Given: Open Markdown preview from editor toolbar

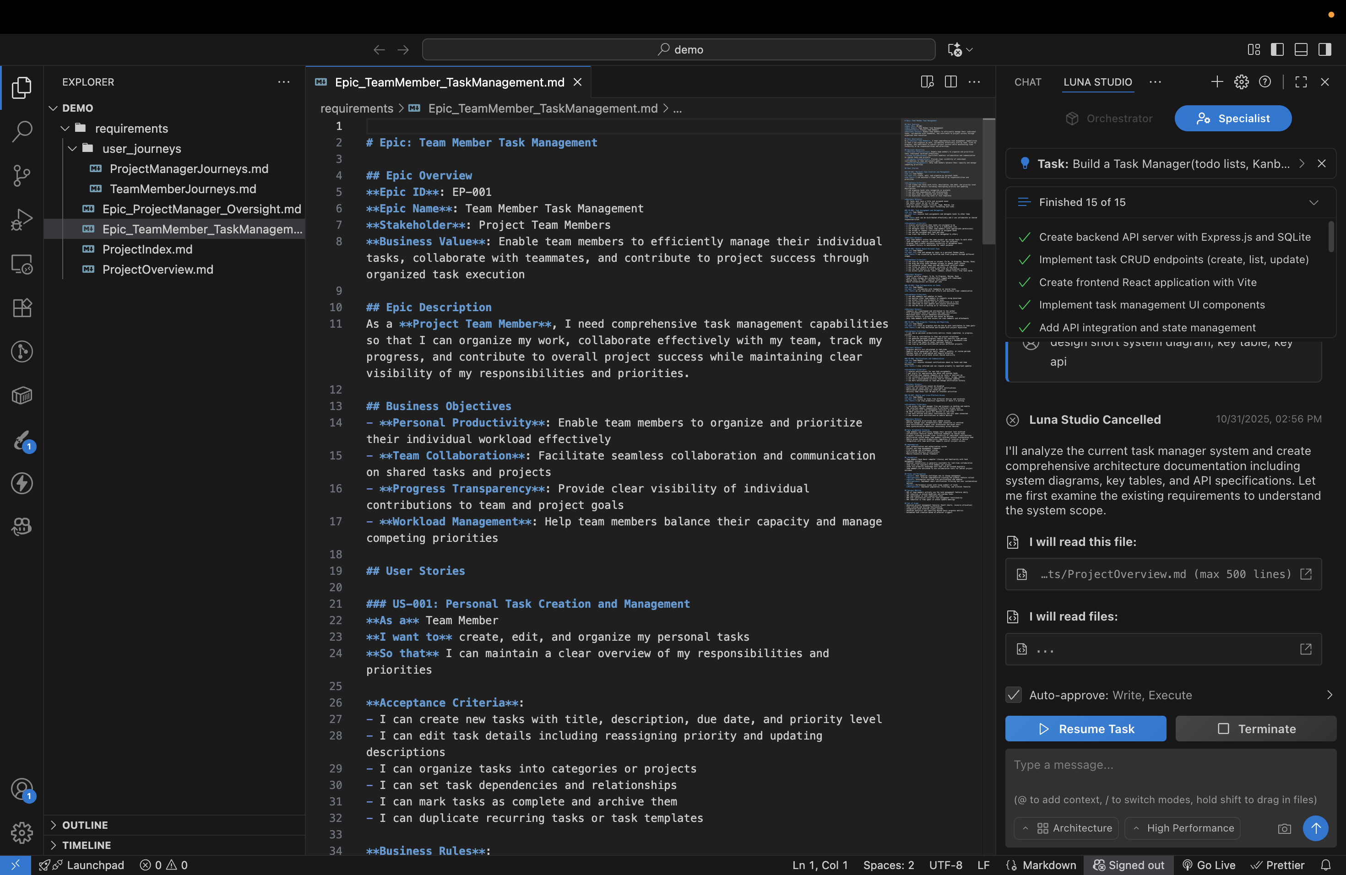Looking at the screenshot, I should click(927, 82).
